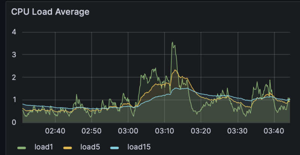Click the y-axis value 1

pyautogui.click(x=14, y=100)
